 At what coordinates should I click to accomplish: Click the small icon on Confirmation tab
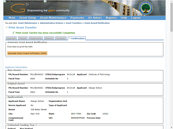pos(70,38)
